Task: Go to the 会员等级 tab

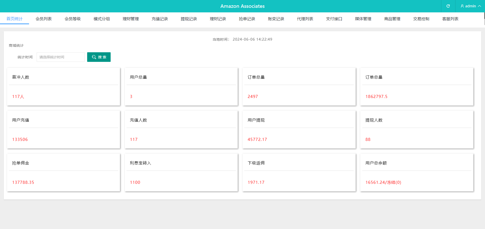Action: (x=72, y=19)
